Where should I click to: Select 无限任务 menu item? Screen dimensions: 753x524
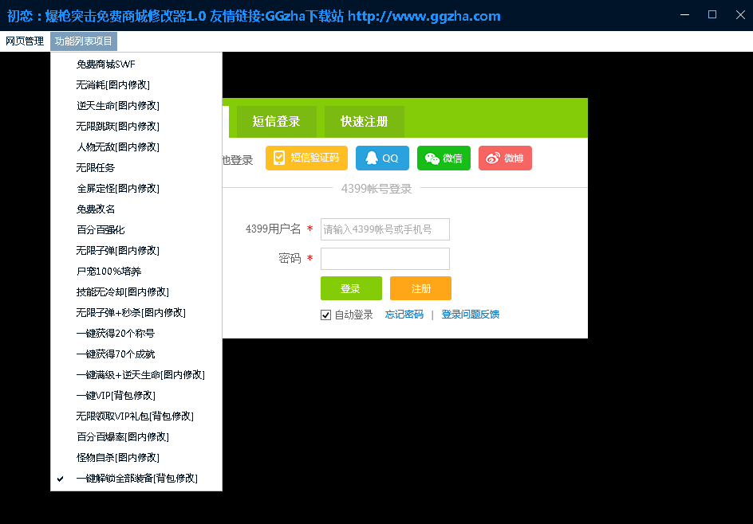pos(136,168)
